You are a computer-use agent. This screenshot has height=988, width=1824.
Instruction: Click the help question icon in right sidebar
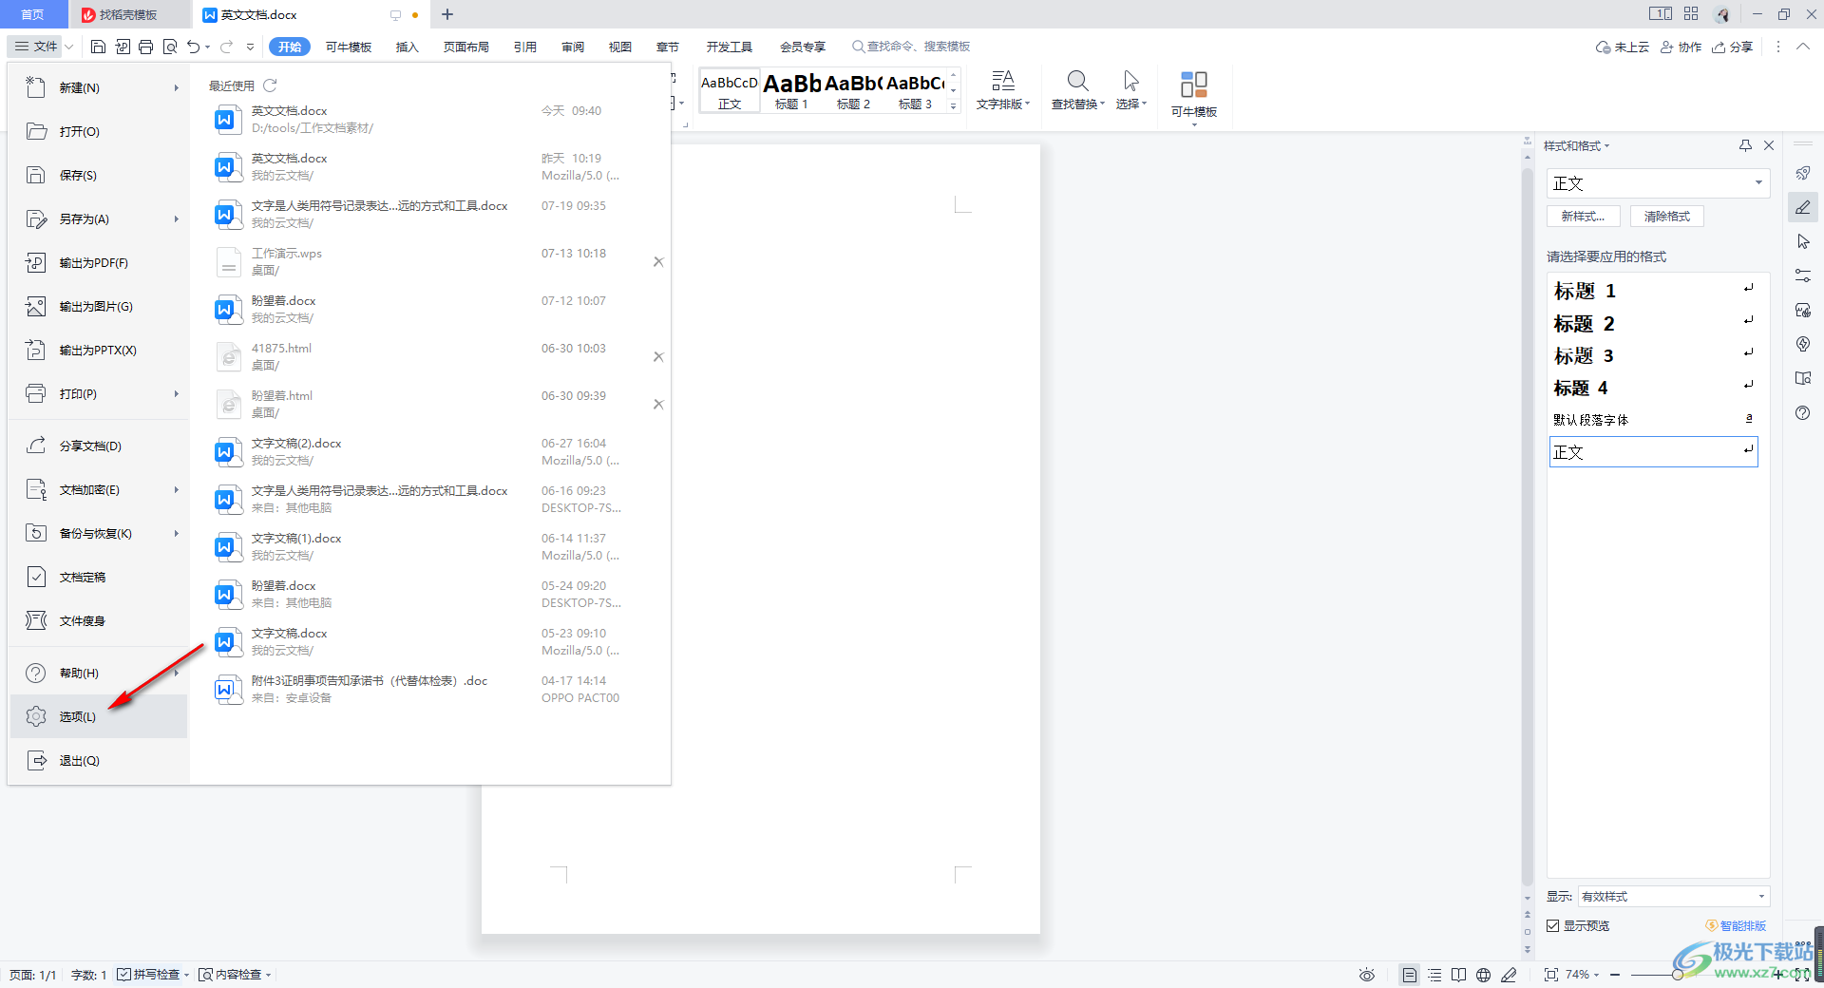1803,412
